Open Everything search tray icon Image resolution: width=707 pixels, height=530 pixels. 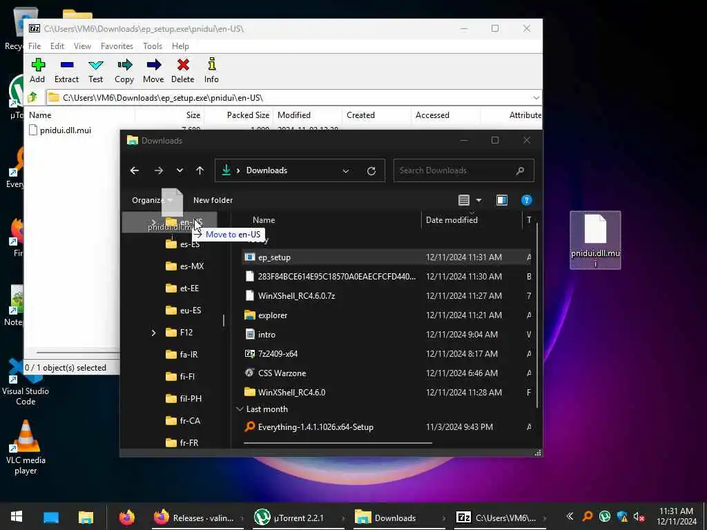(587, 516)
